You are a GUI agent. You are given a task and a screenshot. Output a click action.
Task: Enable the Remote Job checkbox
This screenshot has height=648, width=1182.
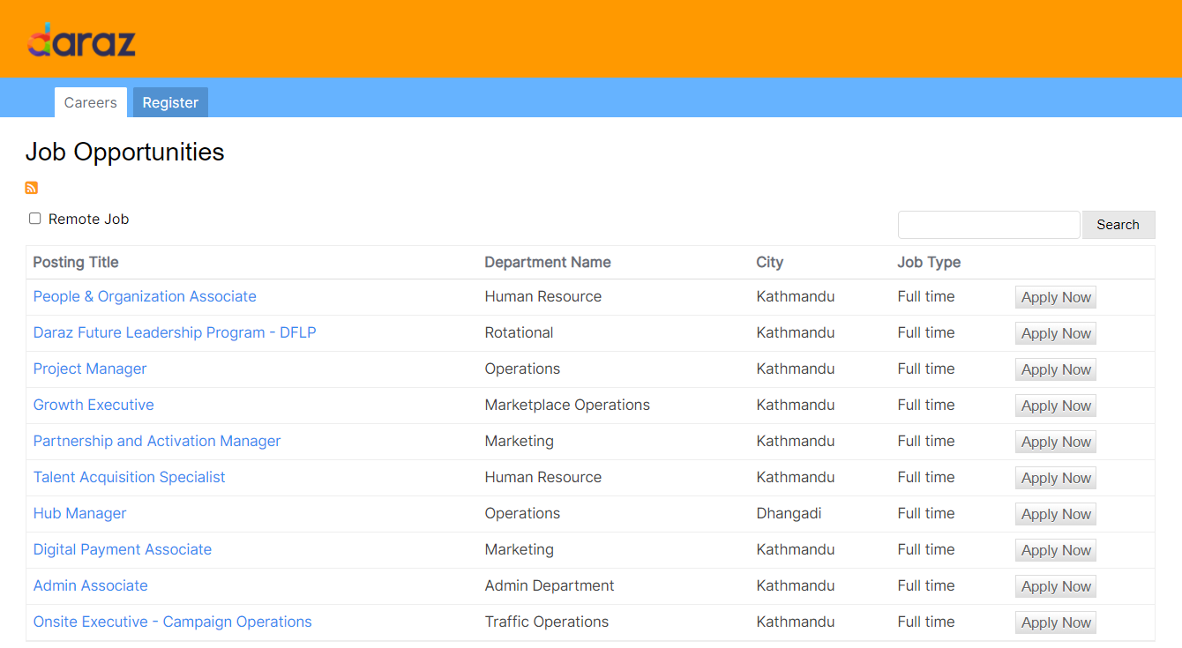[34, 218]
